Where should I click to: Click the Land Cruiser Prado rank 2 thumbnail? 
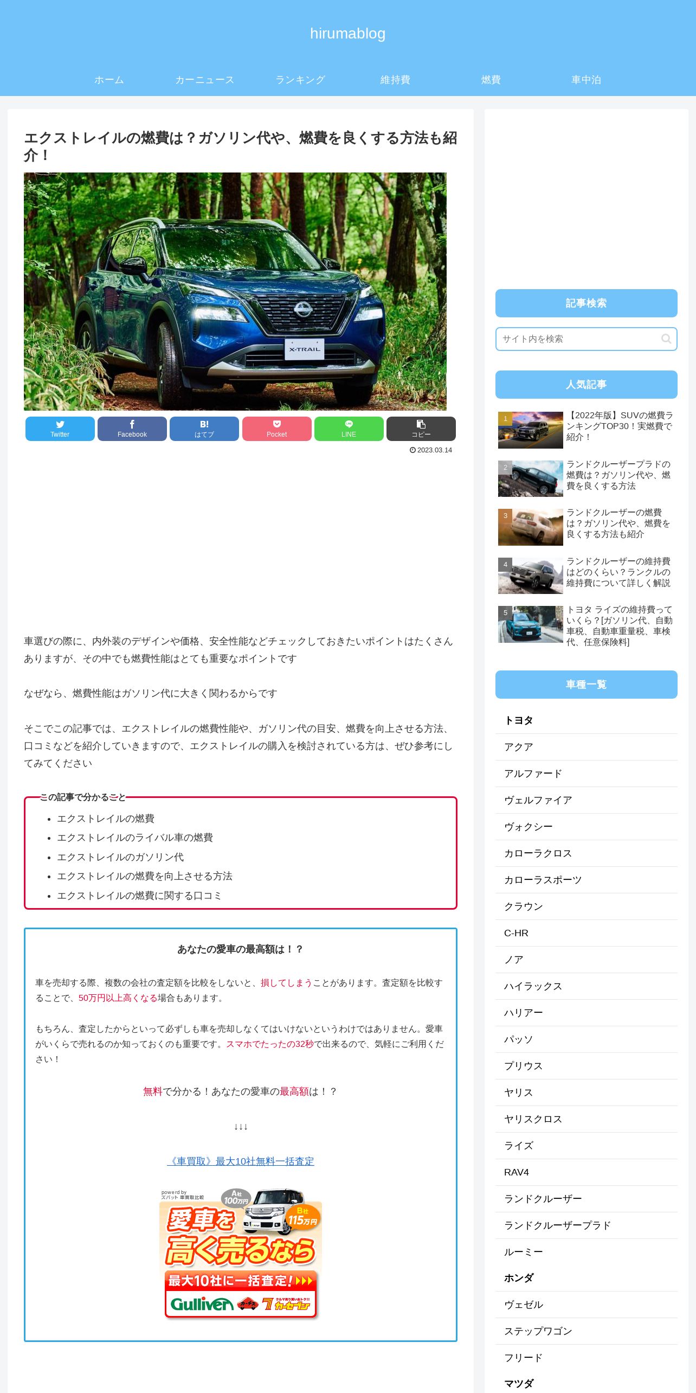click(531, 478)
